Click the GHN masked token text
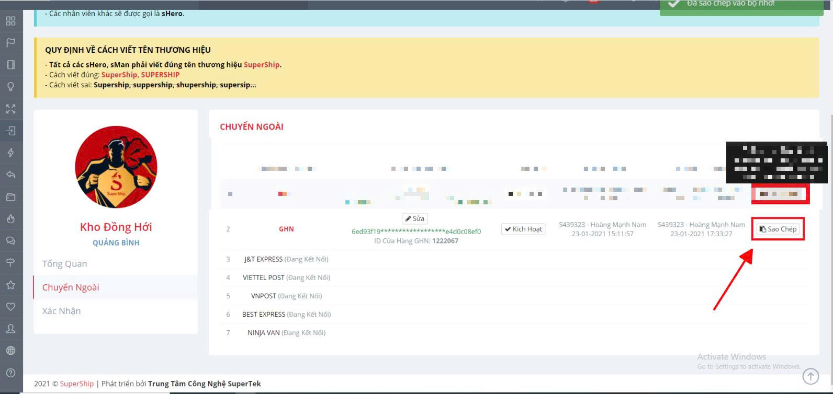 coord(416,231)
